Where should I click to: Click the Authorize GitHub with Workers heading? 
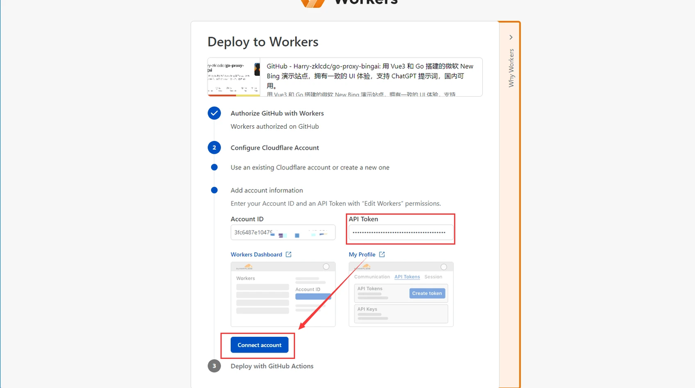(x=277, y=114)
